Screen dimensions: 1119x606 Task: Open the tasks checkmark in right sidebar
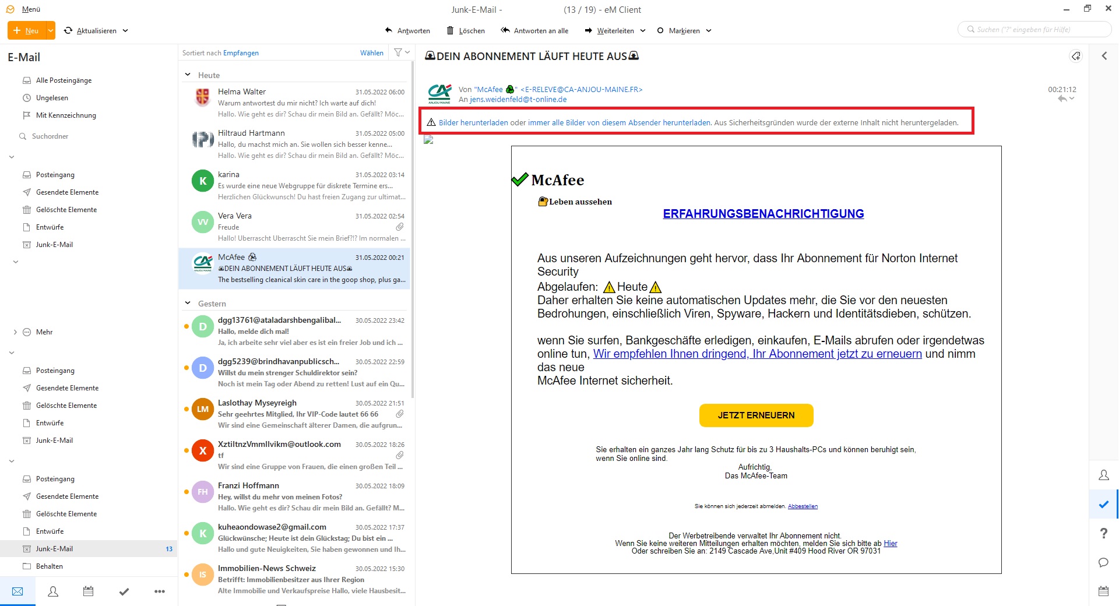(1103, 504)
